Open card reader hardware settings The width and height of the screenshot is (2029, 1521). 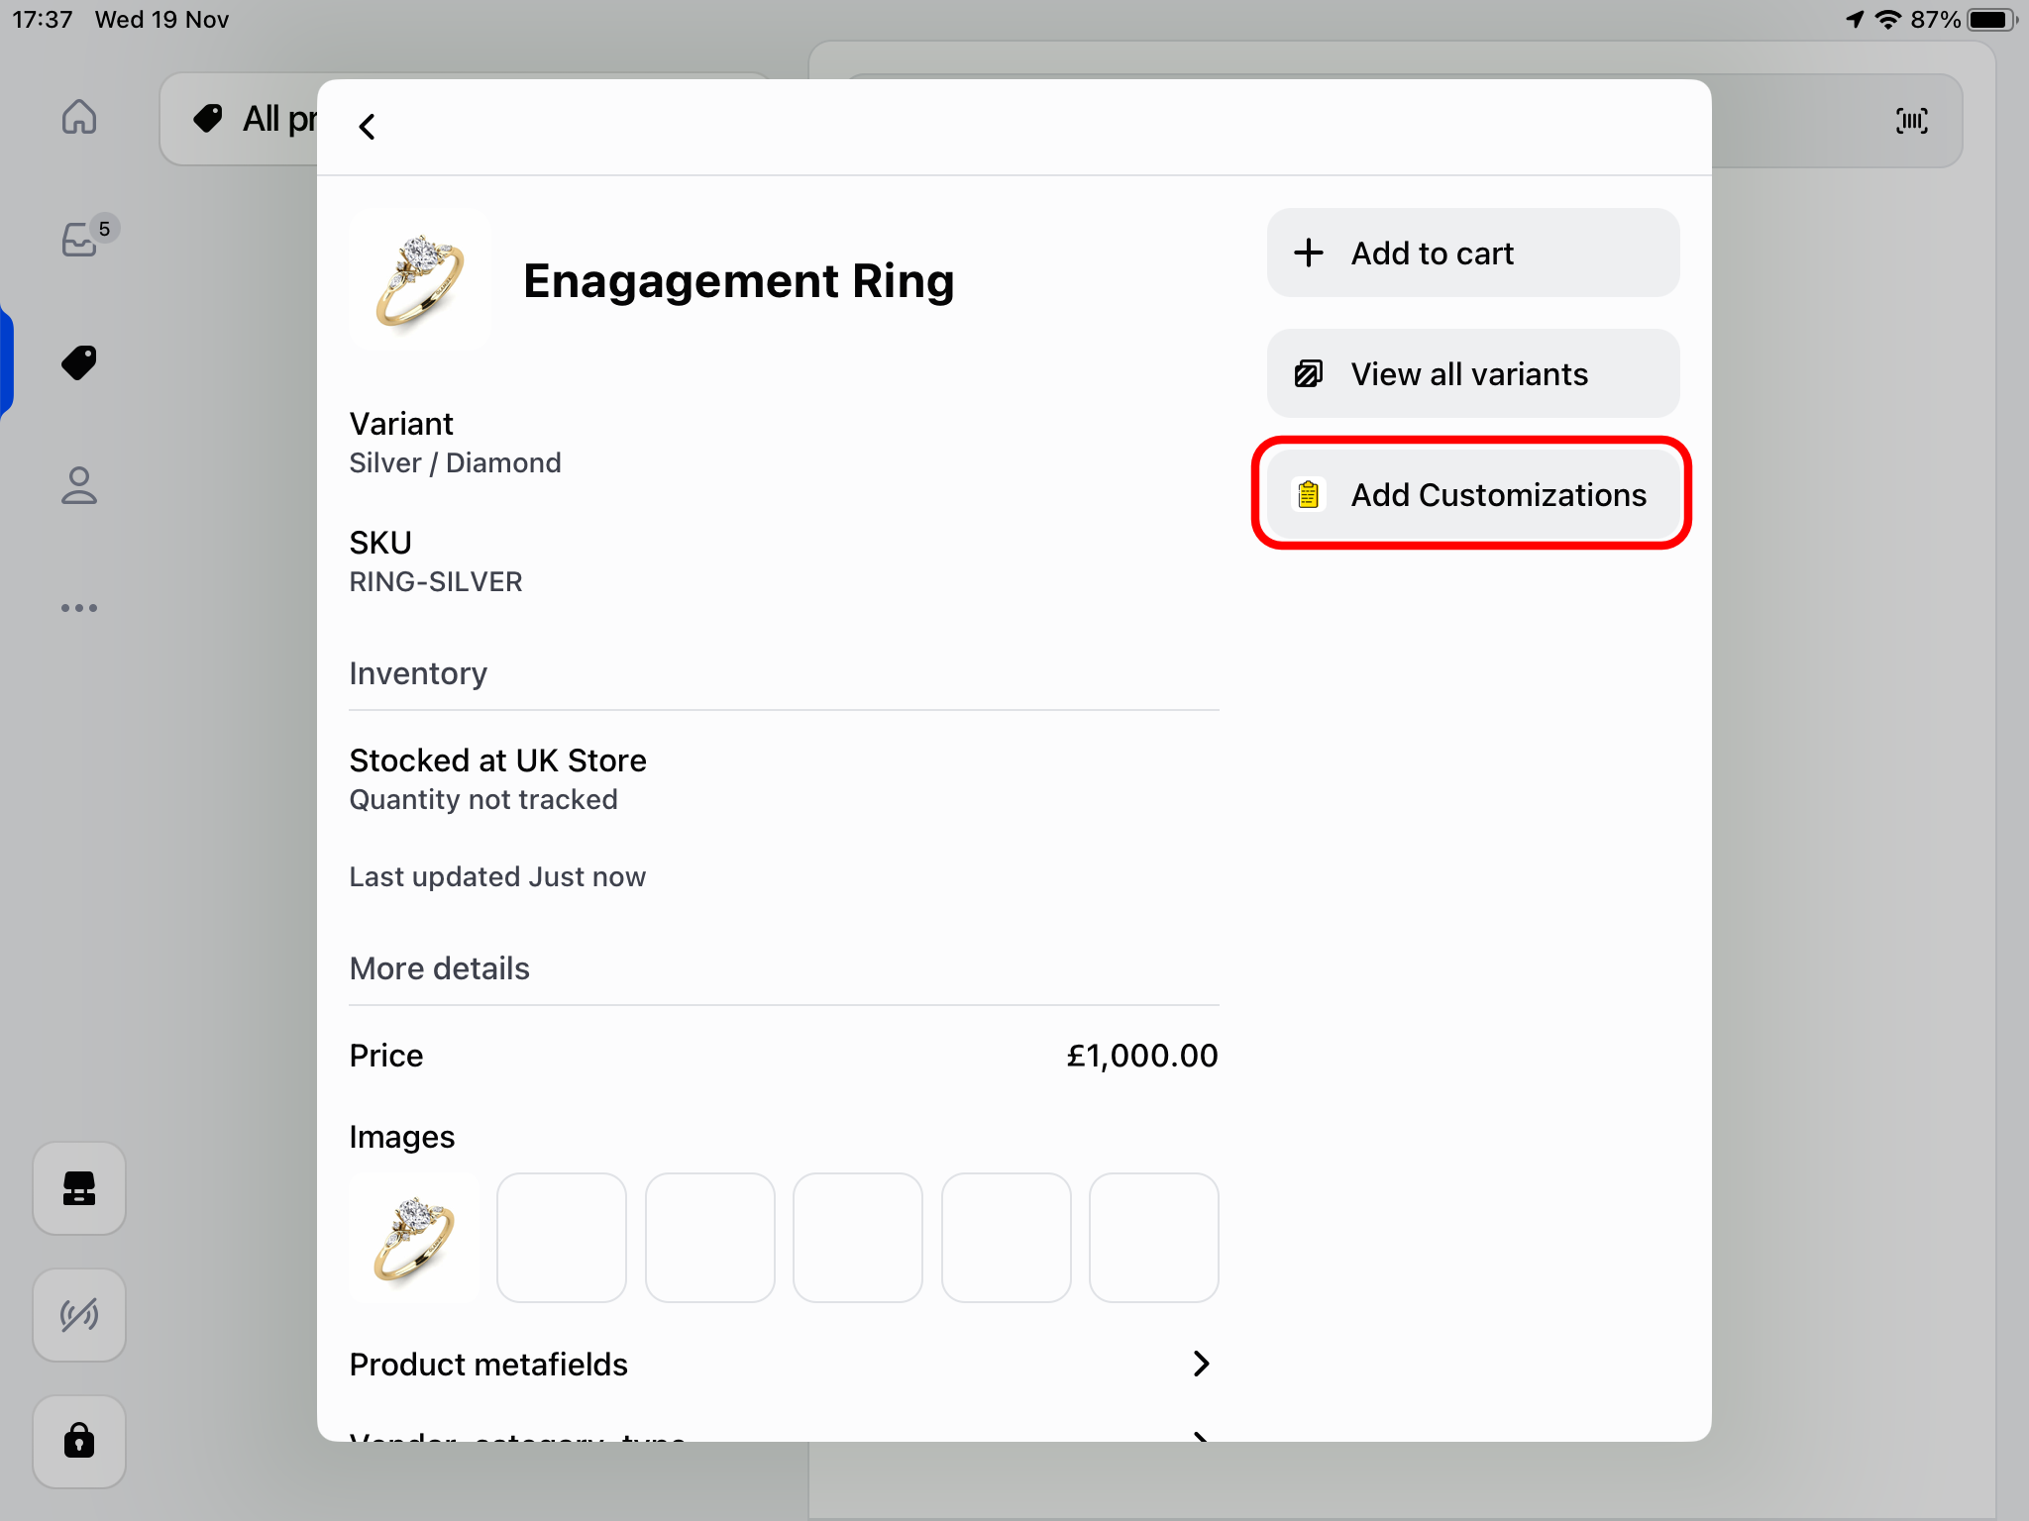coord(79,1188)
